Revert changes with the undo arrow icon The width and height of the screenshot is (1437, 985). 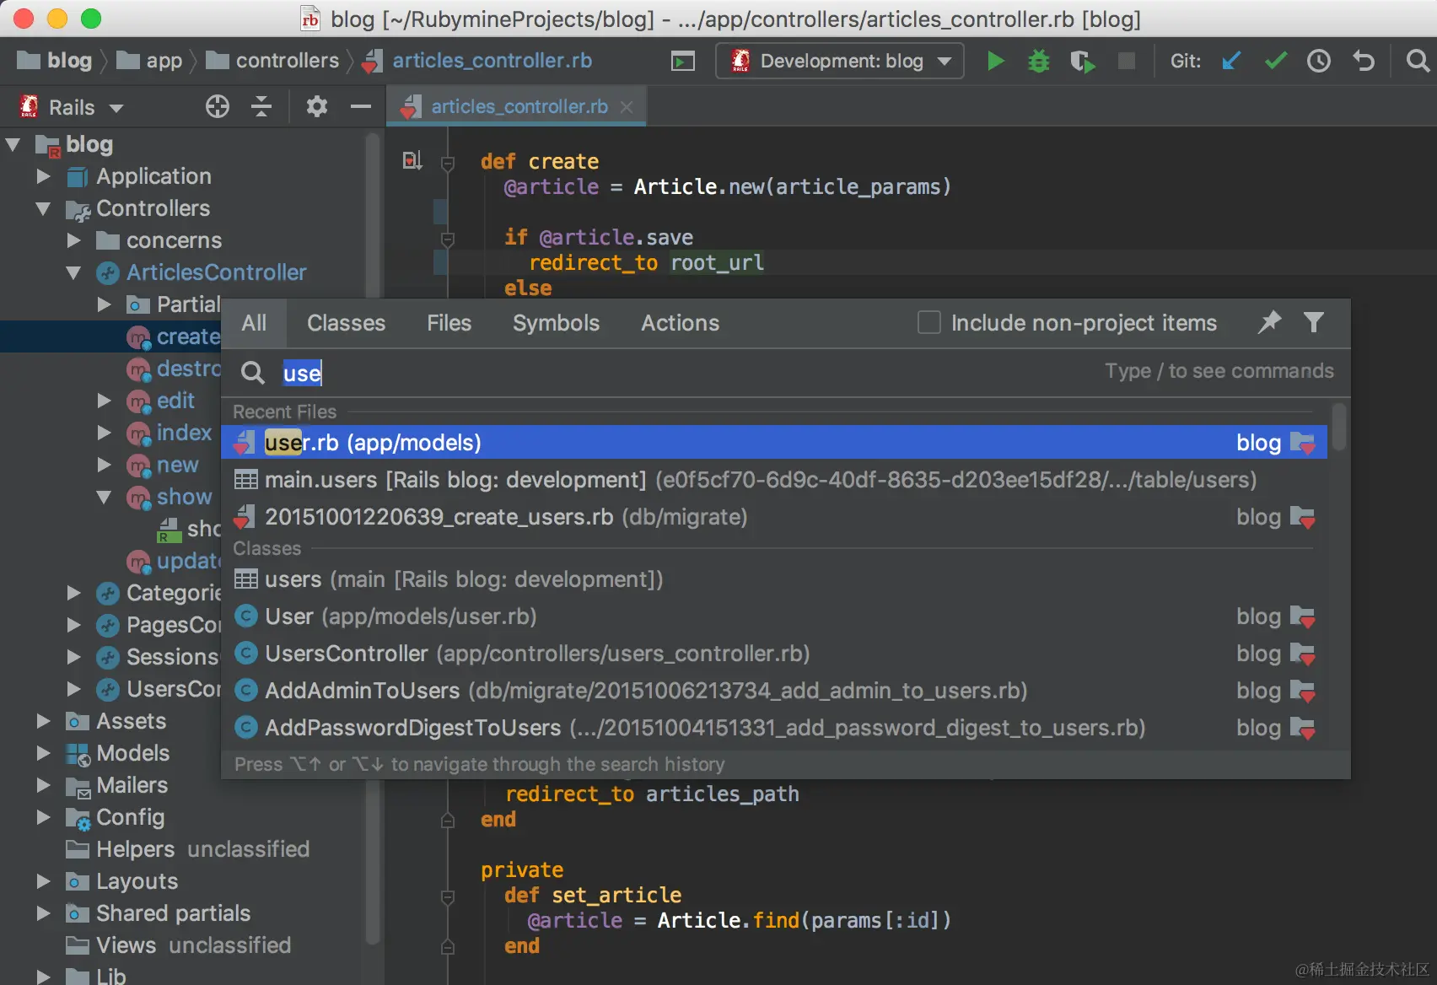1364,61
